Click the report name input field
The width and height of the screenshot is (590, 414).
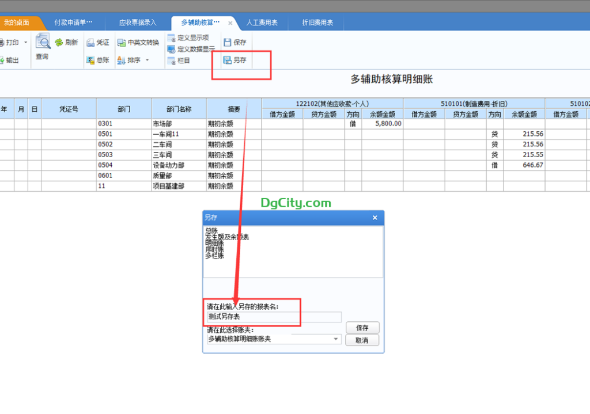click(274, 317)
